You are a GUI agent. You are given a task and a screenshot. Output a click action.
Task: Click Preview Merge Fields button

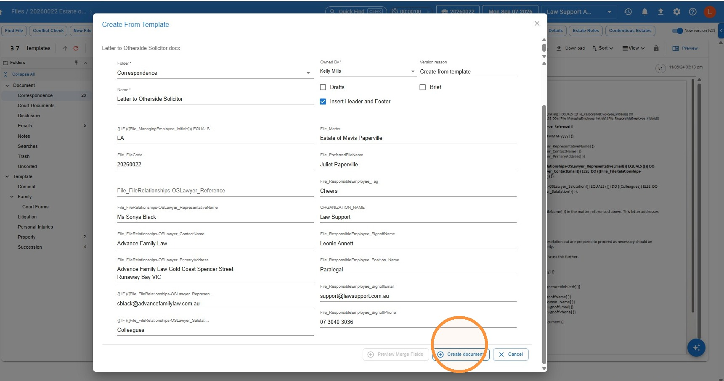[395, 355]
